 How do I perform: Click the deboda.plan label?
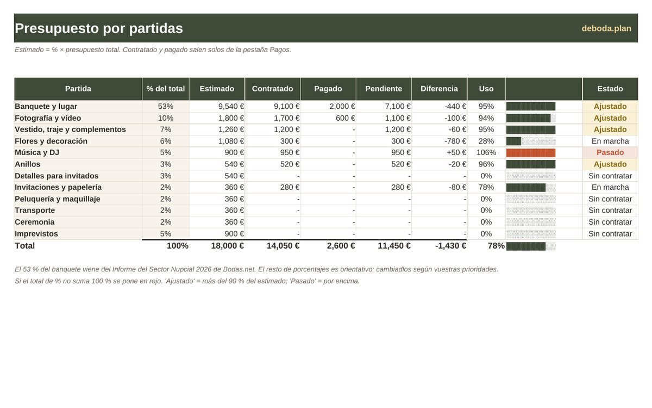[606, 28]
